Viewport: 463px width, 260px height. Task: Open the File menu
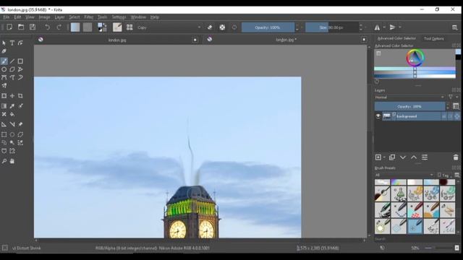[7, 17]
